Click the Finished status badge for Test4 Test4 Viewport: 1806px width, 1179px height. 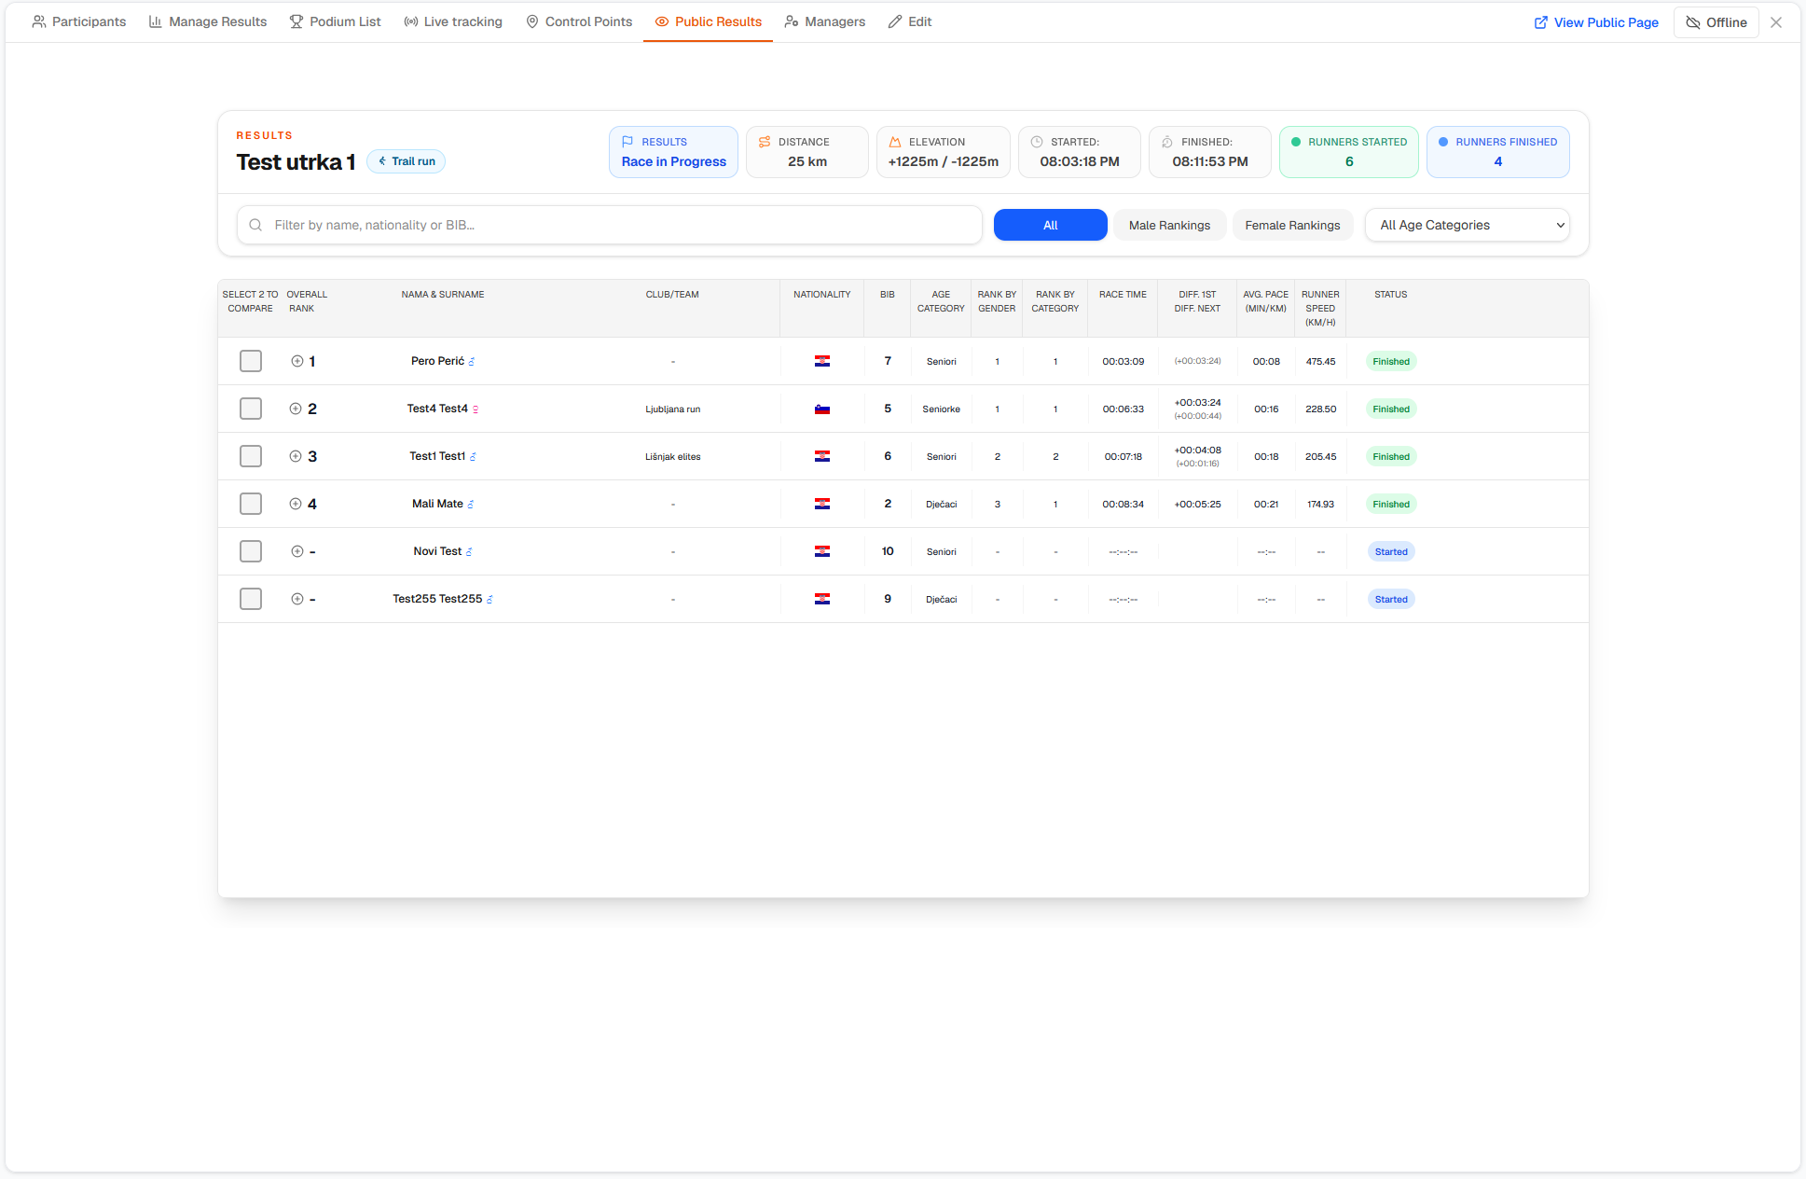[1391, 409]
